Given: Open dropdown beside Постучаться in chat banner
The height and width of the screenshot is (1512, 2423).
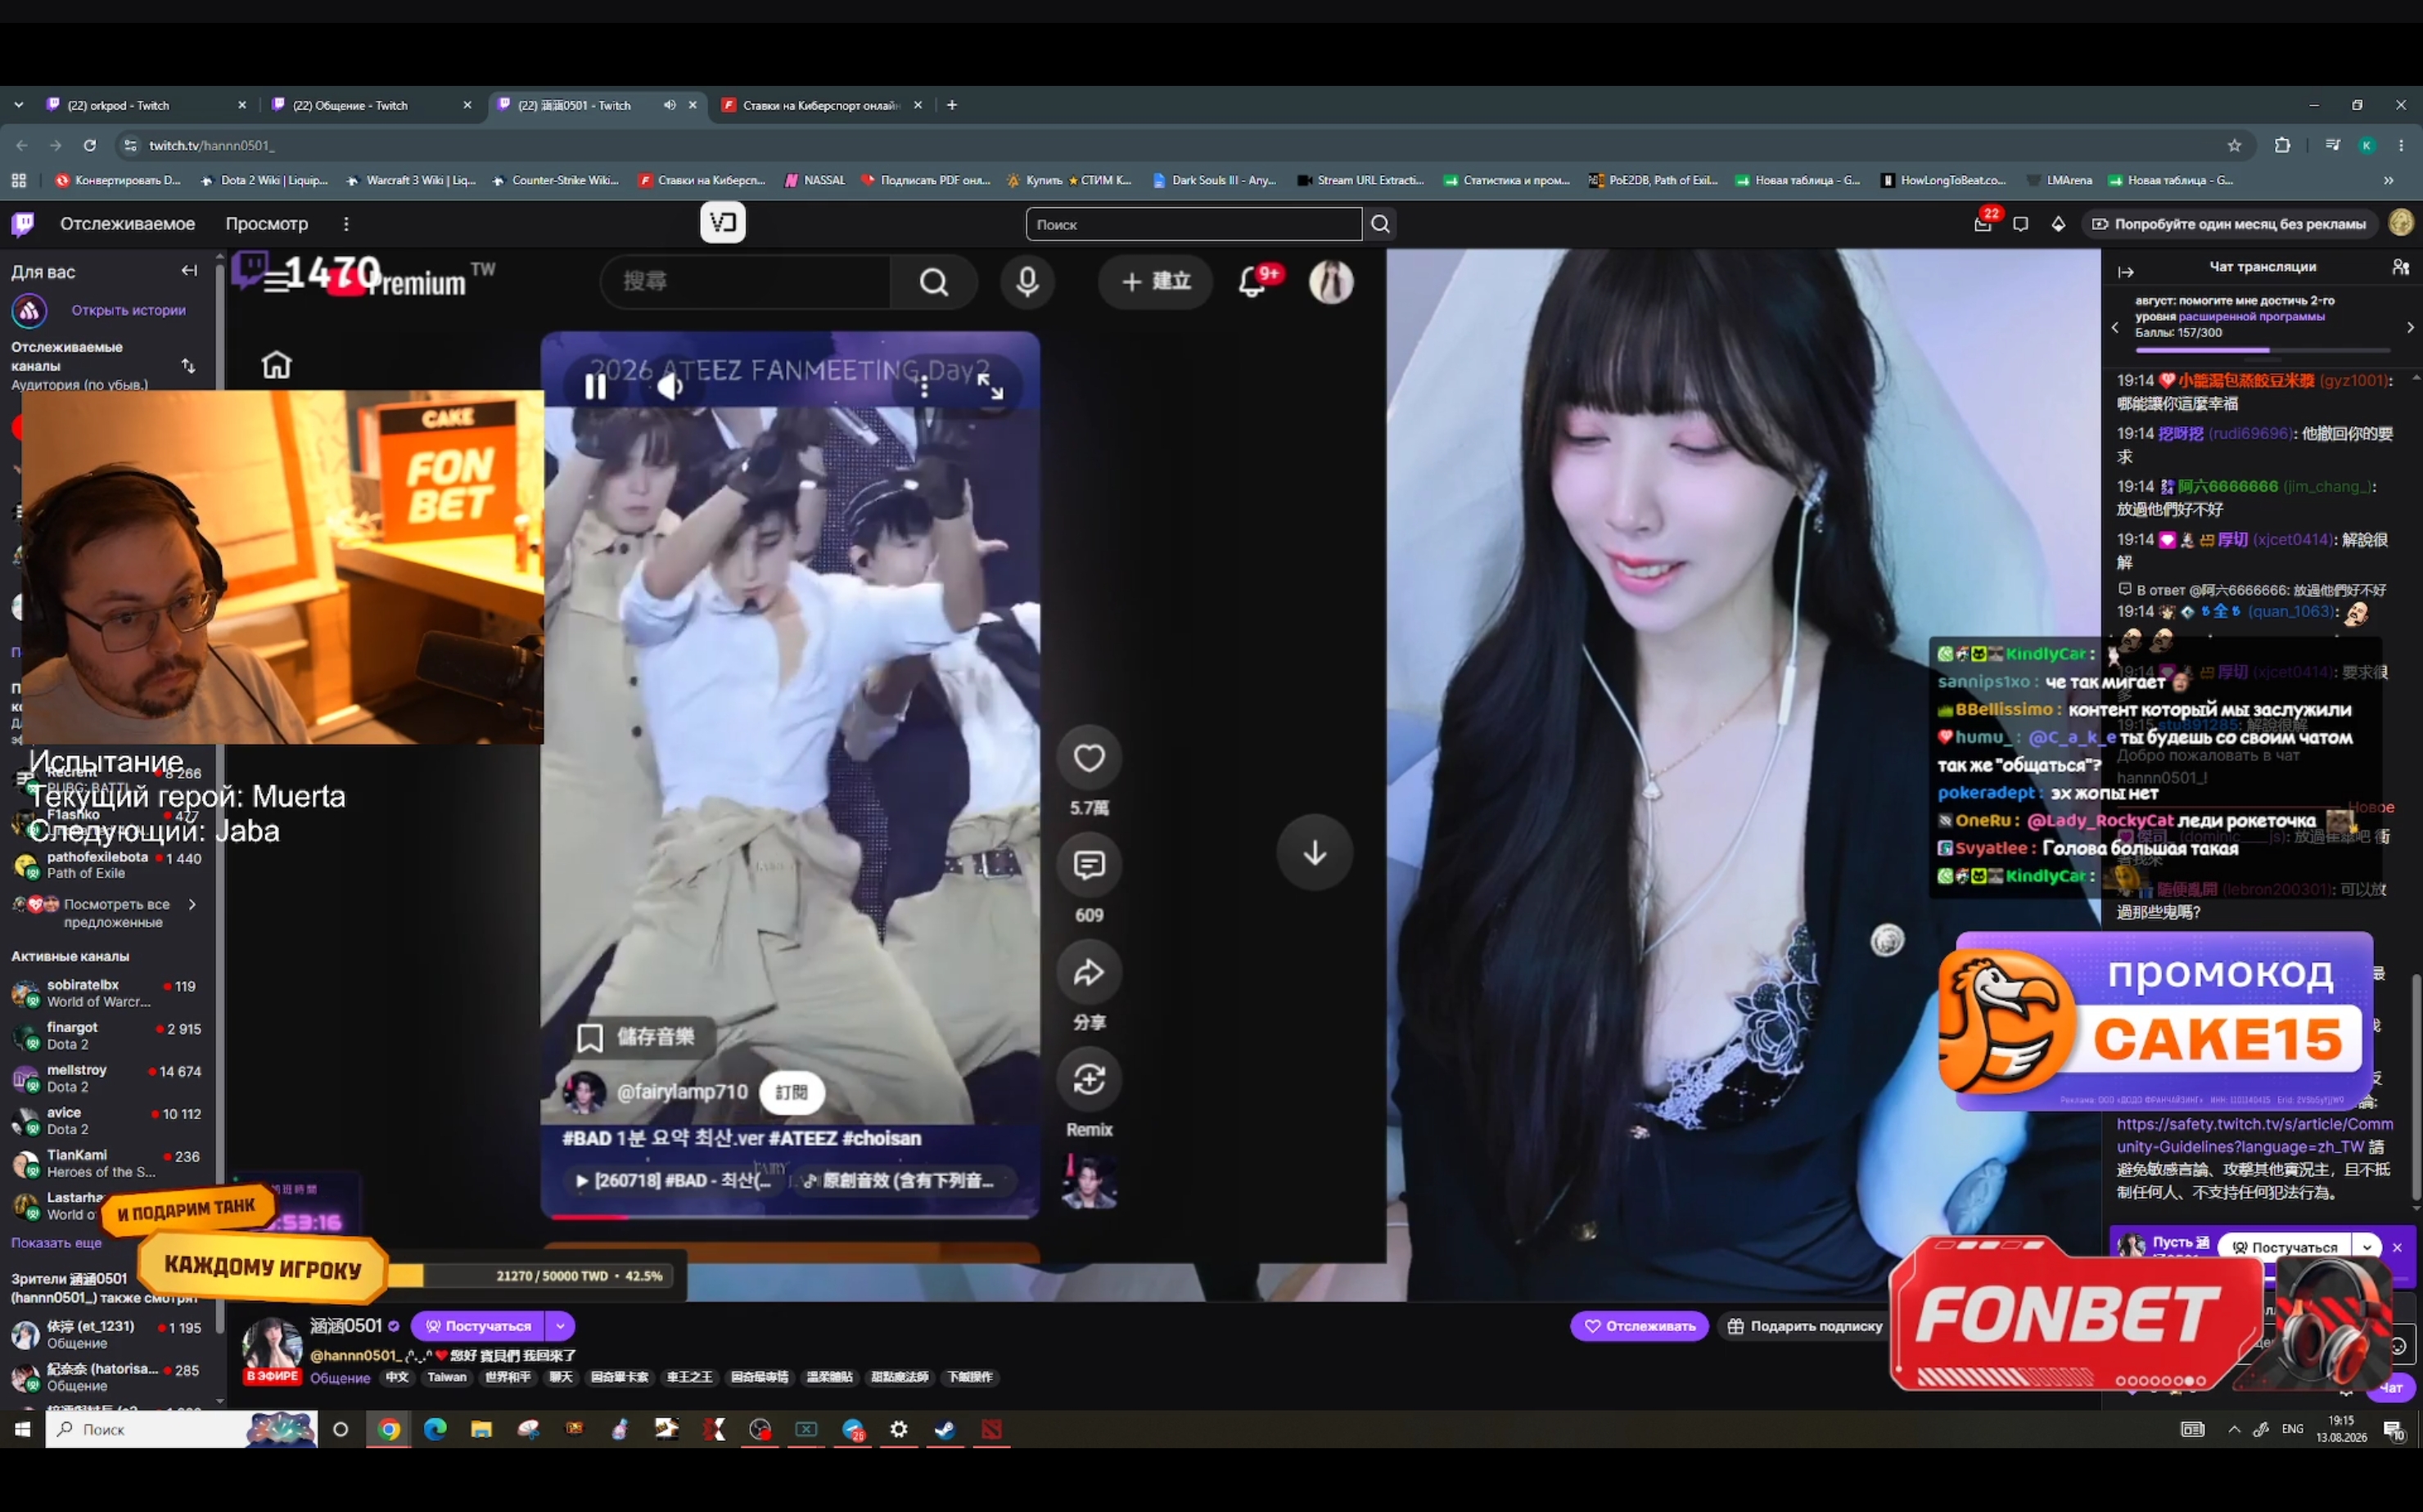Looking at the screenshot, I should (2367, 1247).
